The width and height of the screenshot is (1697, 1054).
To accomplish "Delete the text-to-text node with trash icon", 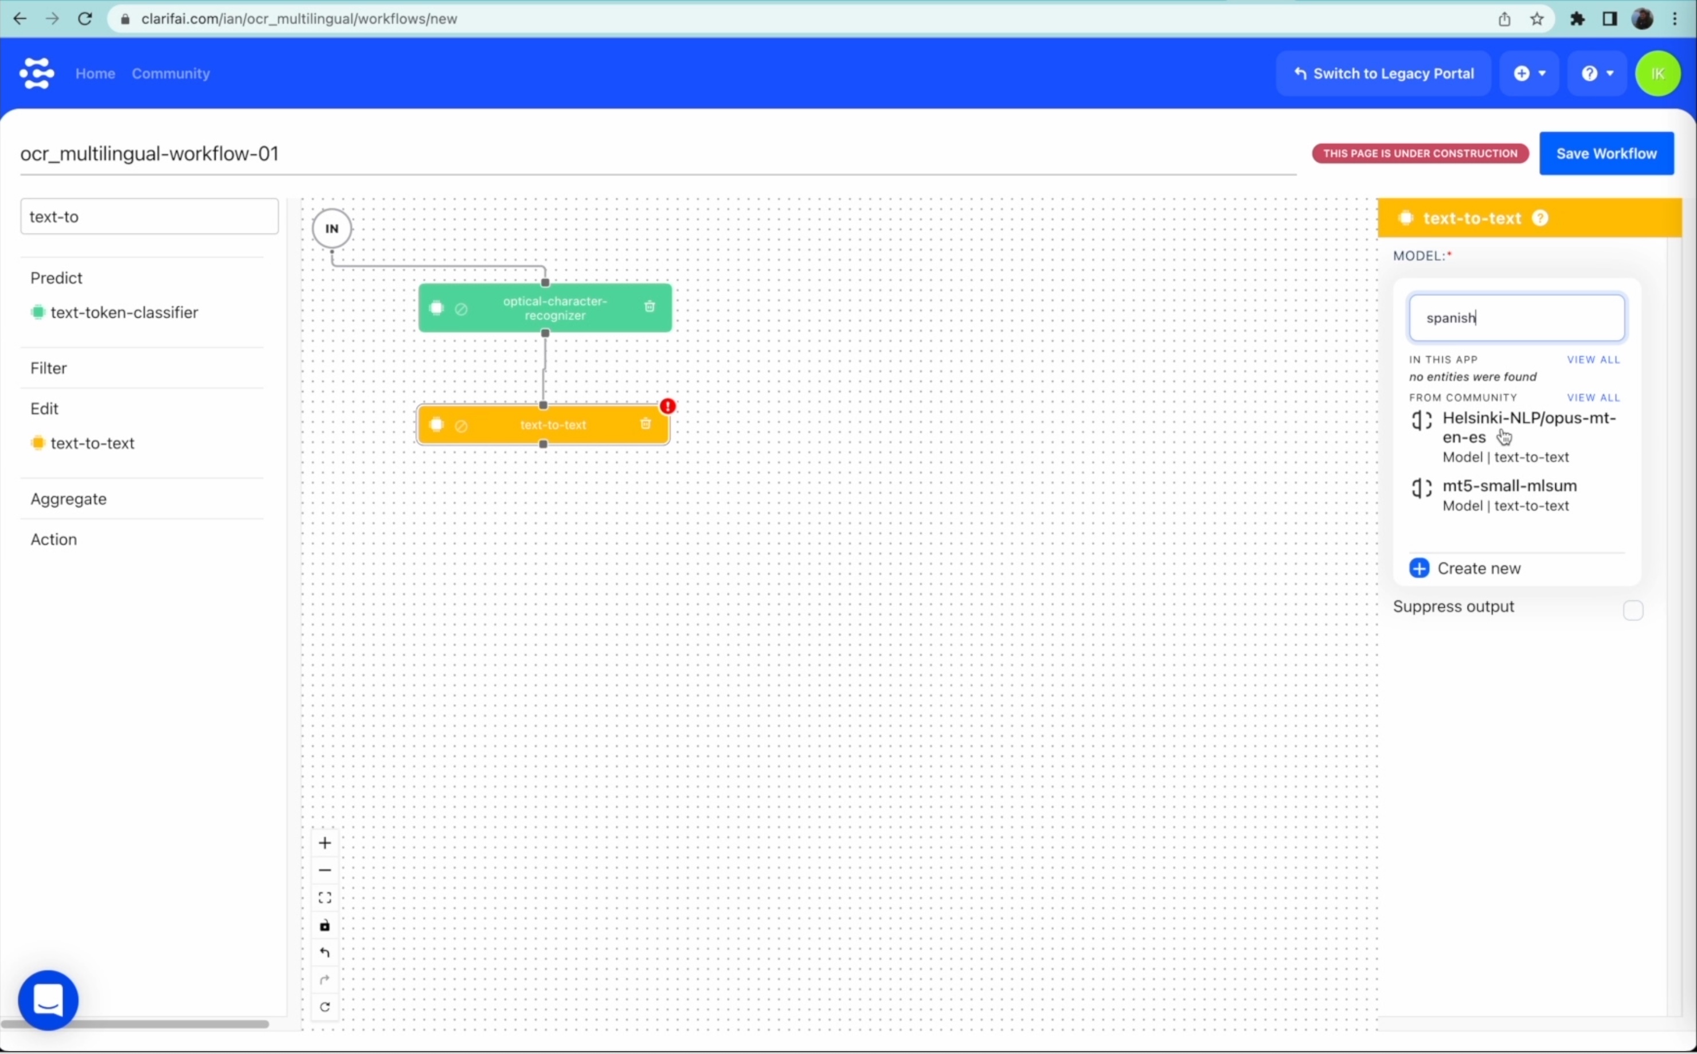I will click(x=646, y=424).
